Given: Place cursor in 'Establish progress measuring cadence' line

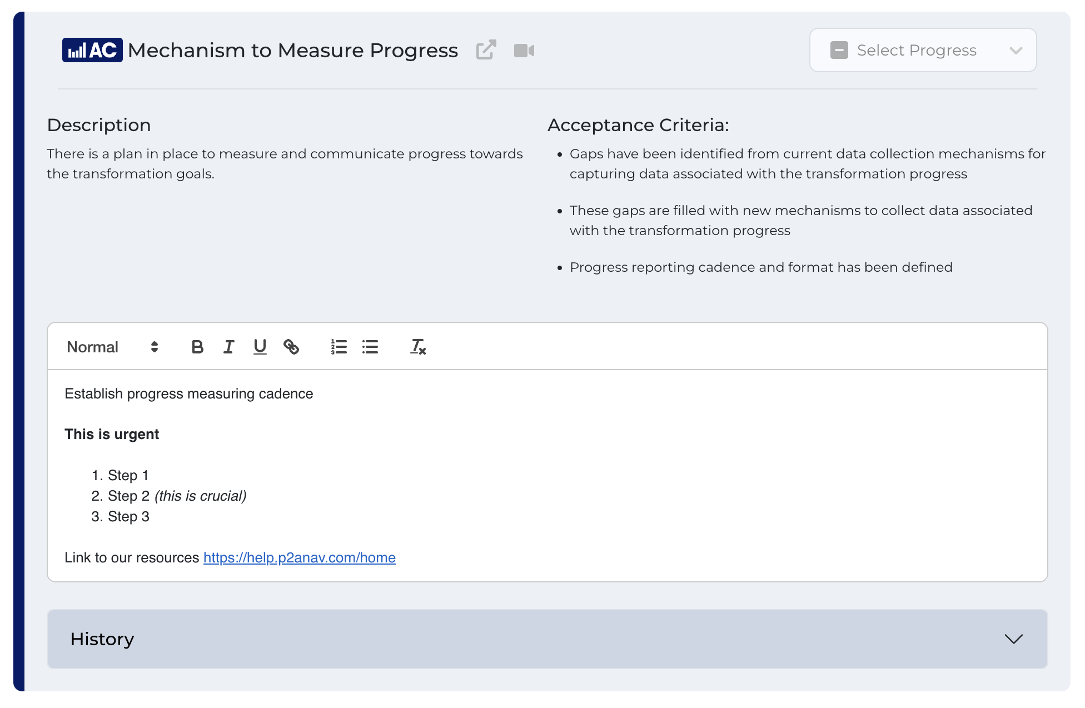Looking at the screenshot, I should [x=189, y=393].
